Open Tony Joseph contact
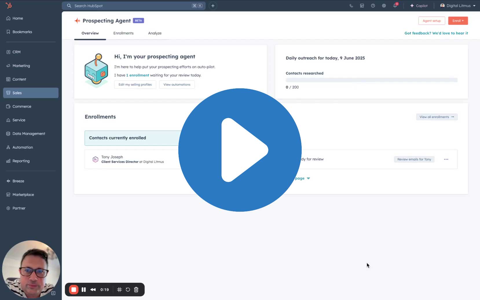This screenshot has height=300, width=480. coord(112,157)
